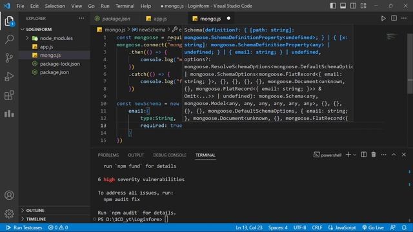413x232 pixels.
Task: Click Run Testcases in status bar
Action: click(x=24, y=227)
